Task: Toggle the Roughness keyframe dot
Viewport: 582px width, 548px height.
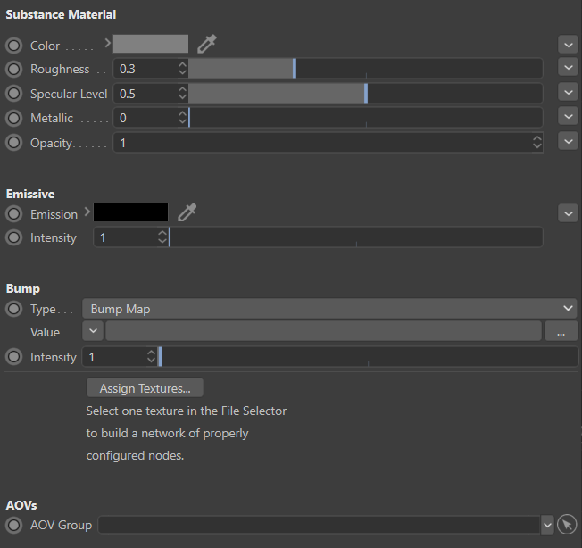Action: click(13, 69)
